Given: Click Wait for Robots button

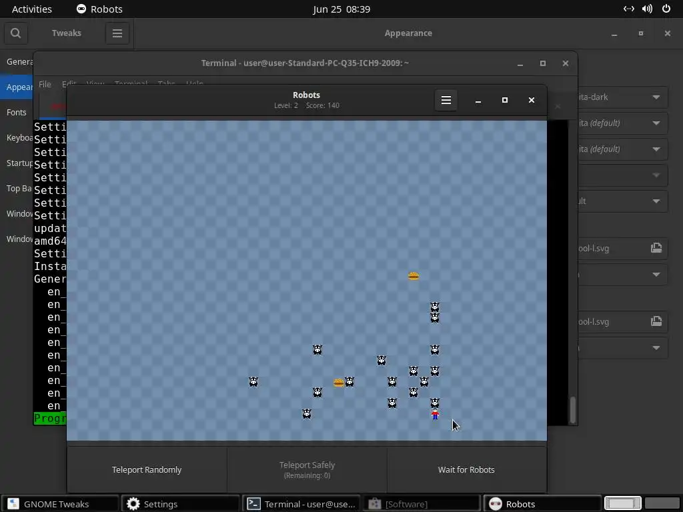Looking at the screenshot, I should pos(466,470).
